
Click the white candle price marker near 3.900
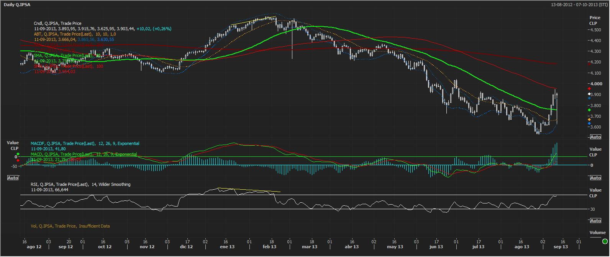(x=589, y=94)
